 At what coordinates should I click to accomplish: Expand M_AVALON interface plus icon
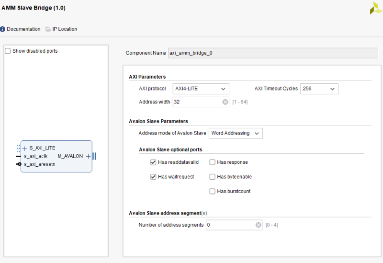(89, 156)
